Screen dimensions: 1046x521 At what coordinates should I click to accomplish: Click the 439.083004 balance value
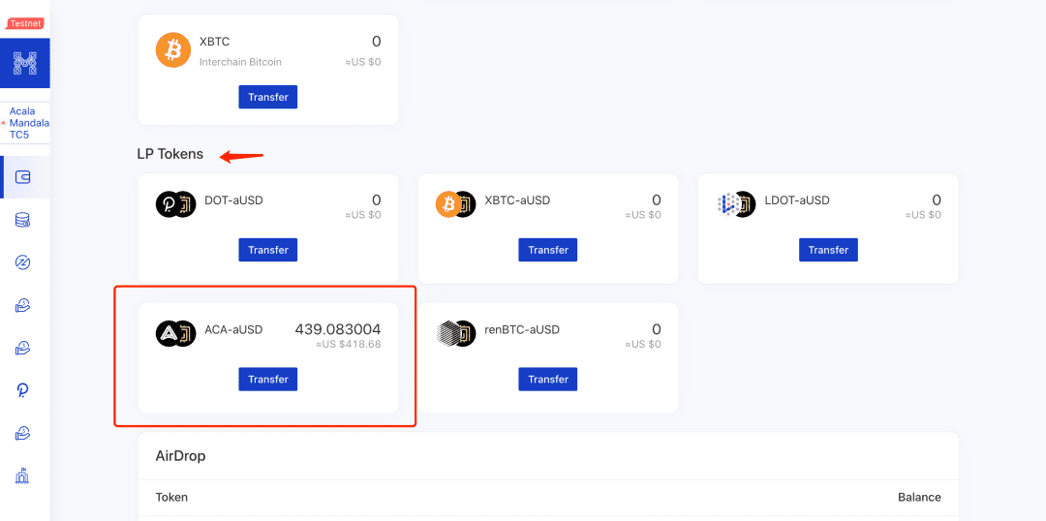click(x=338, y=329)
